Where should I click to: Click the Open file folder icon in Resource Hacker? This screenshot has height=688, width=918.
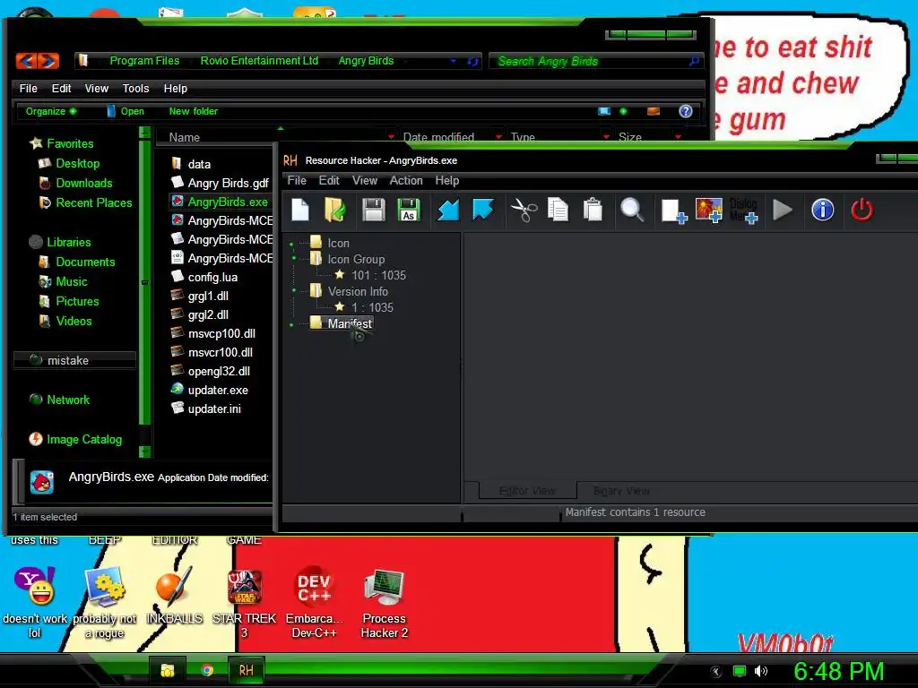point(335,210)
